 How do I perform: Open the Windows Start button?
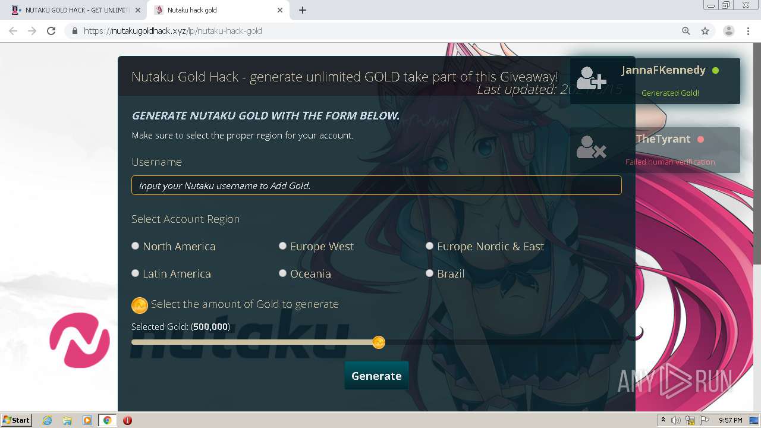16,420
